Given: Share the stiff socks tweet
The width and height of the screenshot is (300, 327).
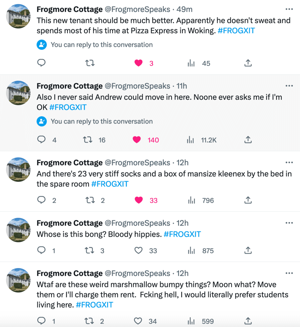Looking at the screenshot, I should [248, 200].
